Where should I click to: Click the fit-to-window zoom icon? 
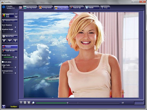coord(25,103)
